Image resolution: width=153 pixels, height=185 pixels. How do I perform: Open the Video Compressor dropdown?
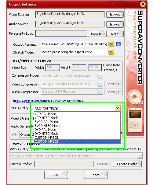(100, 84)
